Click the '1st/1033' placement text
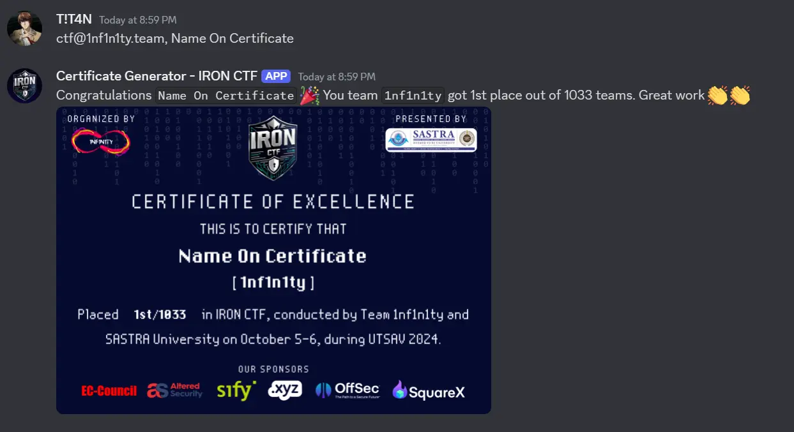Viewport: 794px width, 432px height. coord(160,315)
